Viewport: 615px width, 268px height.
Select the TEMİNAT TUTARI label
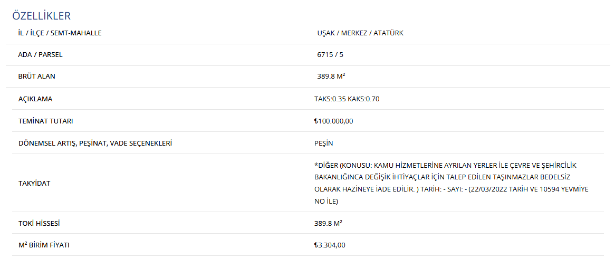coord(45,121)
